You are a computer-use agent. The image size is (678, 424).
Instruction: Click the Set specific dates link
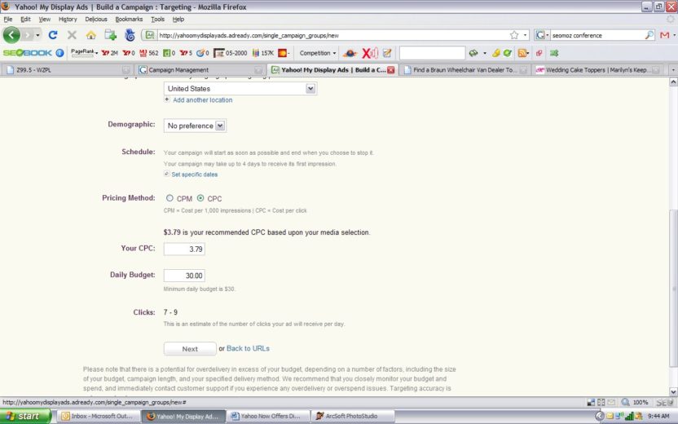click(x=195, y=174)
